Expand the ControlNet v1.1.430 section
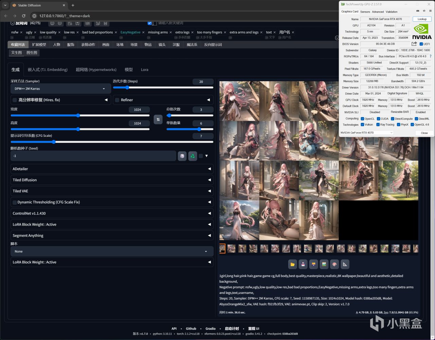Screen dimensions: 435x340 point(112,213)
